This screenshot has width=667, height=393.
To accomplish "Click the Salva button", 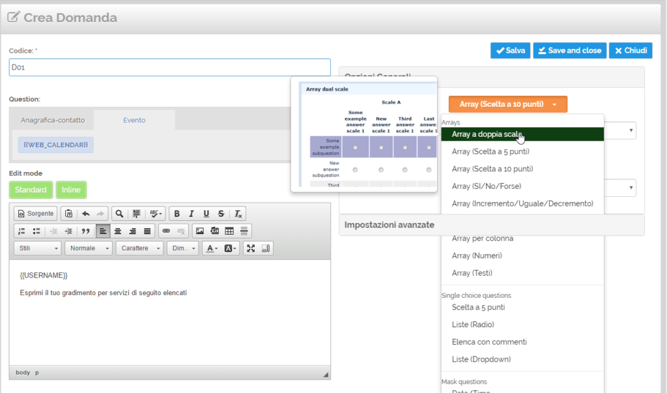I will pos(511,51).
